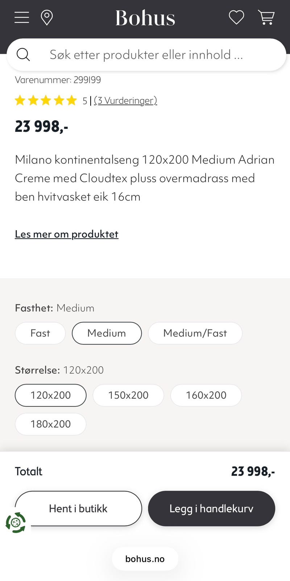Click Hent i butikk button
Viewport: 290px width, 581px height.
[78, 508]
